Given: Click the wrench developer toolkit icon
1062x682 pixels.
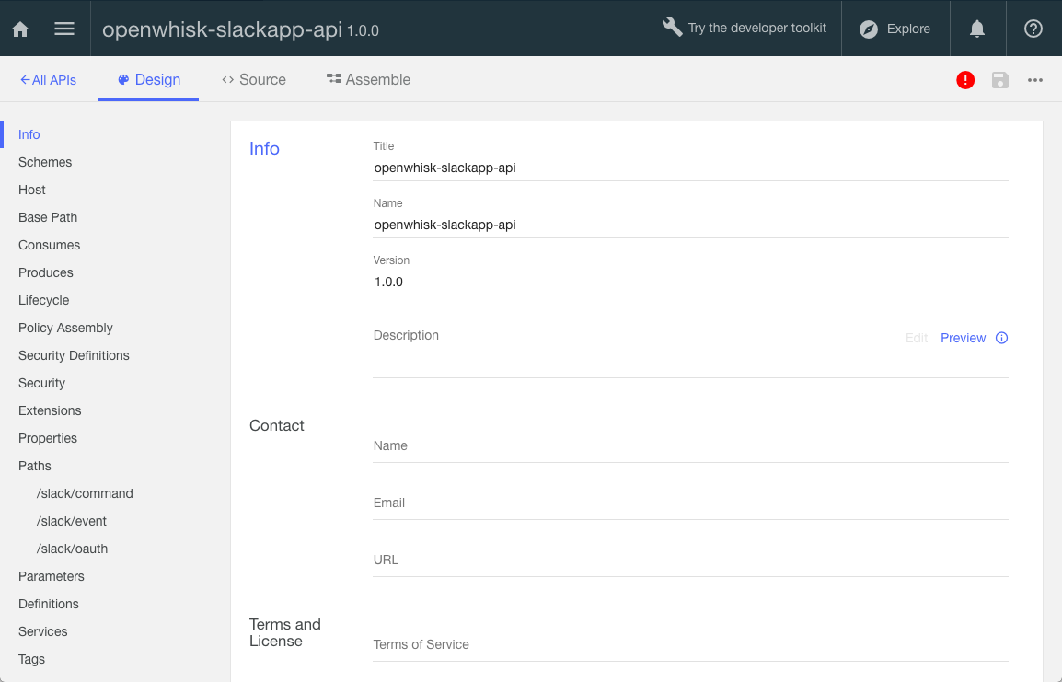Looking at the screenshot, I should [x=672, y=27].
